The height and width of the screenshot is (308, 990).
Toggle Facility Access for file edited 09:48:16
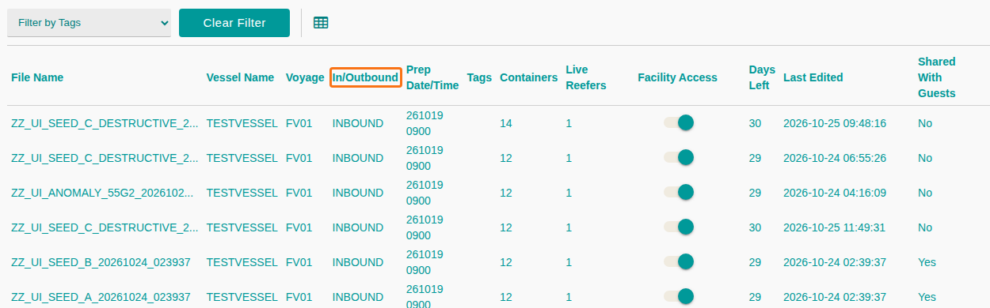679,122
